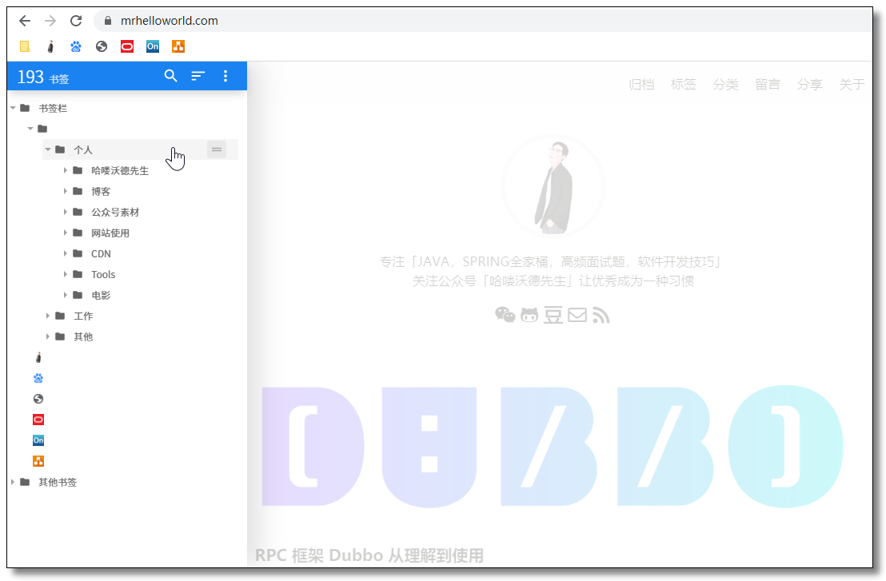Screen dimensions: 886x581
Task: Expand the Tools folder
Action: click(65, 274)
